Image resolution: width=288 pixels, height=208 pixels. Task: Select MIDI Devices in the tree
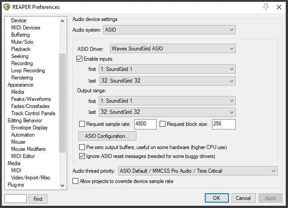(x=25, y=28)
